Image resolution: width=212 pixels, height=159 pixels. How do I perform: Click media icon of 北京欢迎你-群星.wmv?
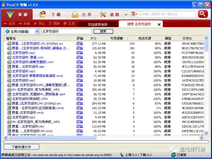9,57
